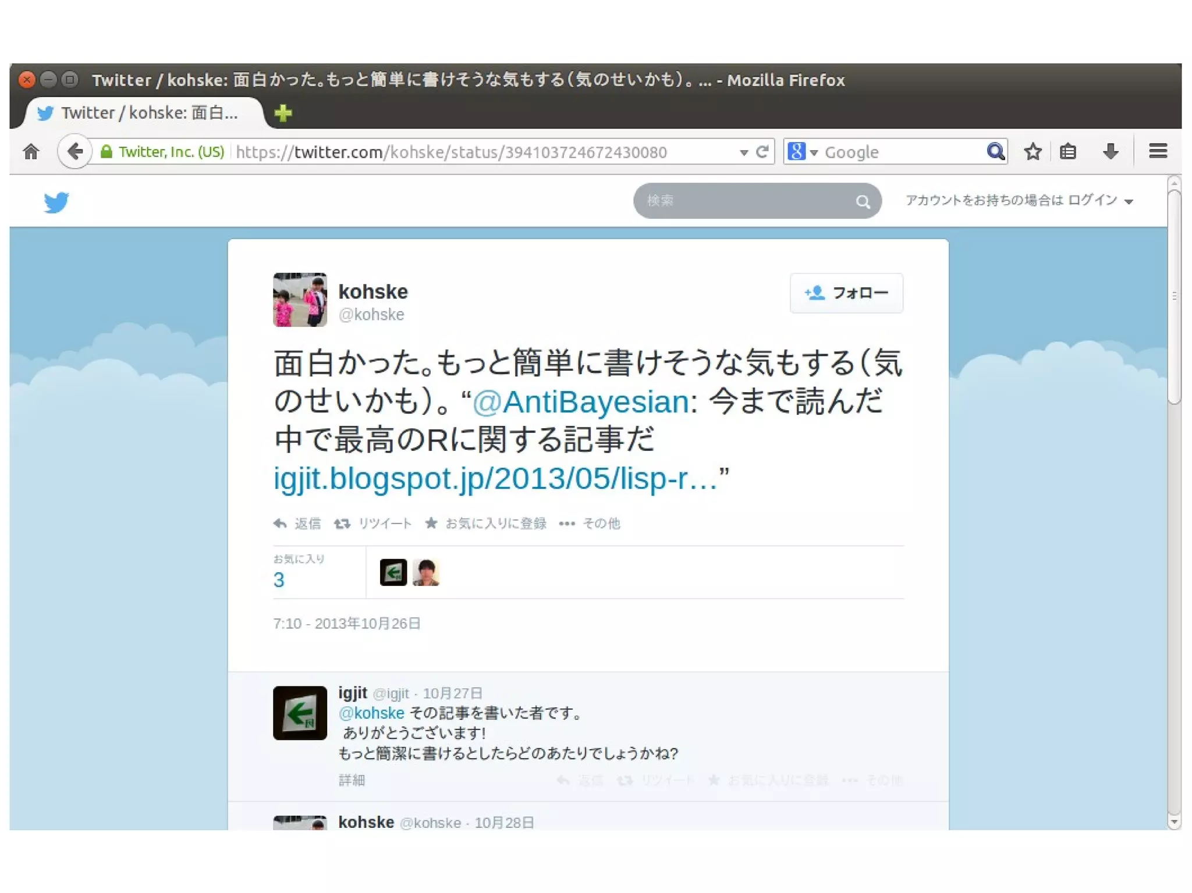Open the bookmarks list icon
Screen dimensions: 1192x893
[x=1067, y=152]
